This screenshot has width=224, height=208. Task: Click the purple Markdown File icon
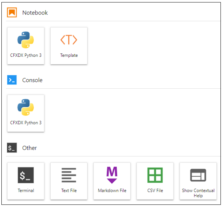click(112, 175)
